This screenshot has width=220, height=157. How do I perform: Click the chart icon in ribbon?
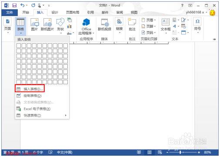[70, 26]
